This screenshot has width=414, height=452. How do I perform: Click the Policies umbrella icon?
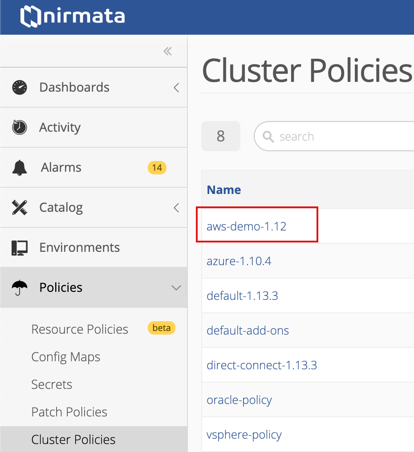(x=20, y=288)
